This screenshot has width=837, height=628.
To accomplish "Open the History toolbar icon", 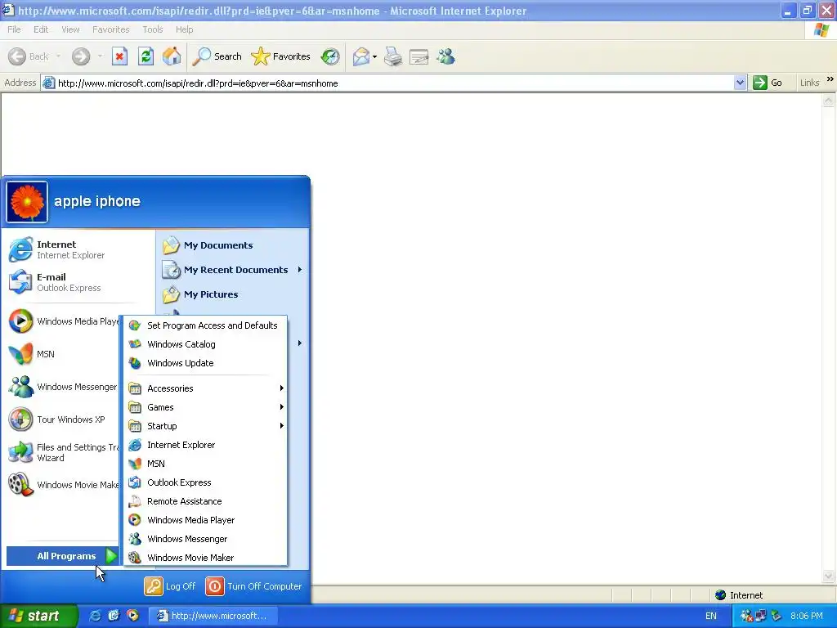I will 330,56.
